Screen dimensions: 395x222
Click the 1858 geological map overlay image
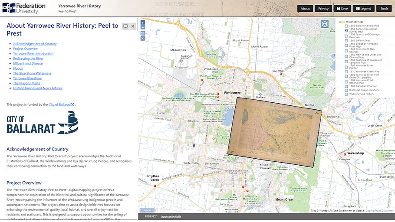[275, 132]
